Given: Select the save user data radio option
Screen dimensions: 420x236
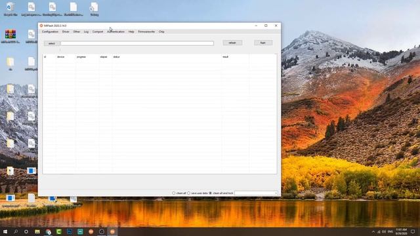Looking at the screenshot, I should [189, 193].
